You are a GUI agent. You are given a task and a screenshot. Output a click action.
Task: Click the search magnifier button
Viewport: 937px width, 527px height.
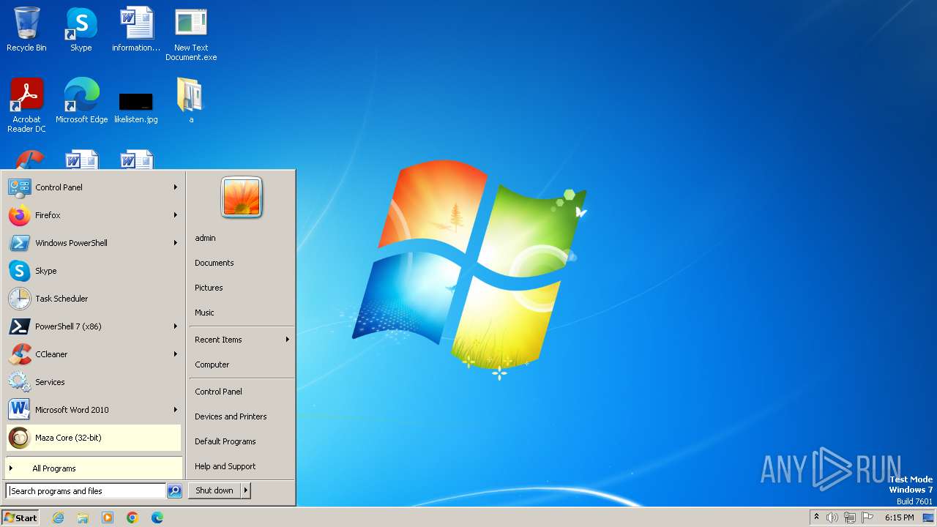coord(174,491)
